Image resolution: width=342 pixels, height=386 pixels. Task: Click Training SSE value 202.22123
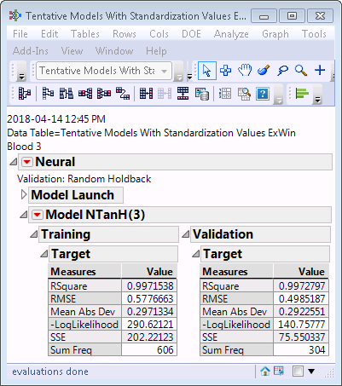click(x=149, y=337)
